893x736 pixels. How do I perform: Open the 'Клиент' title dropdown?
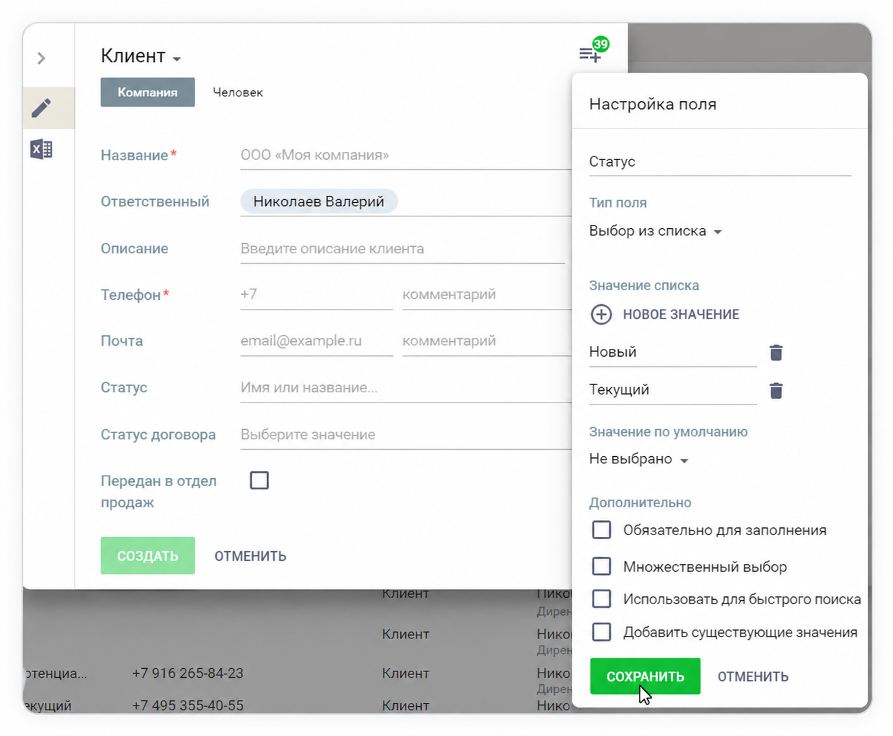[x=140, y=56]
